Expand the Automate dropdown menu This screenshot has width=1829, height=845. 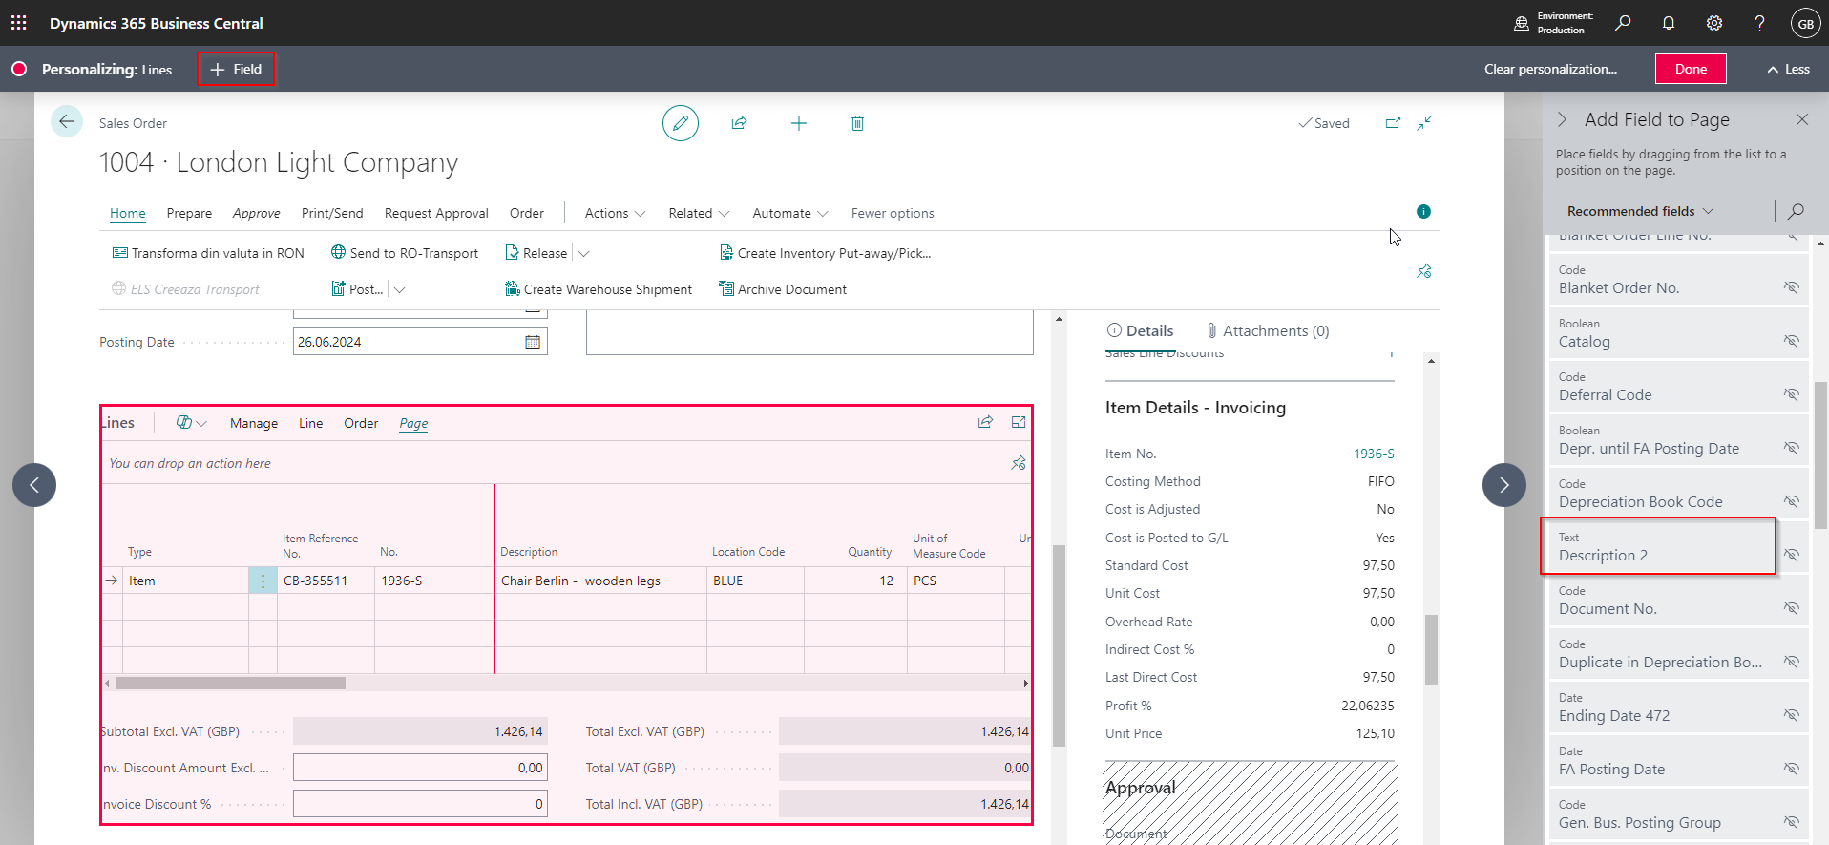coord(790,213)
